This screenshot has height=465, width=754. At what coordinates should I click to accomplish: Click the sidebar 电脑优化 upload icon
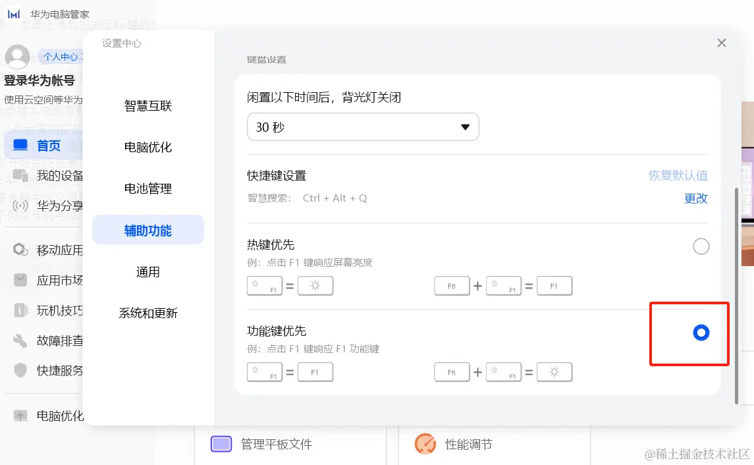(20, 416)
